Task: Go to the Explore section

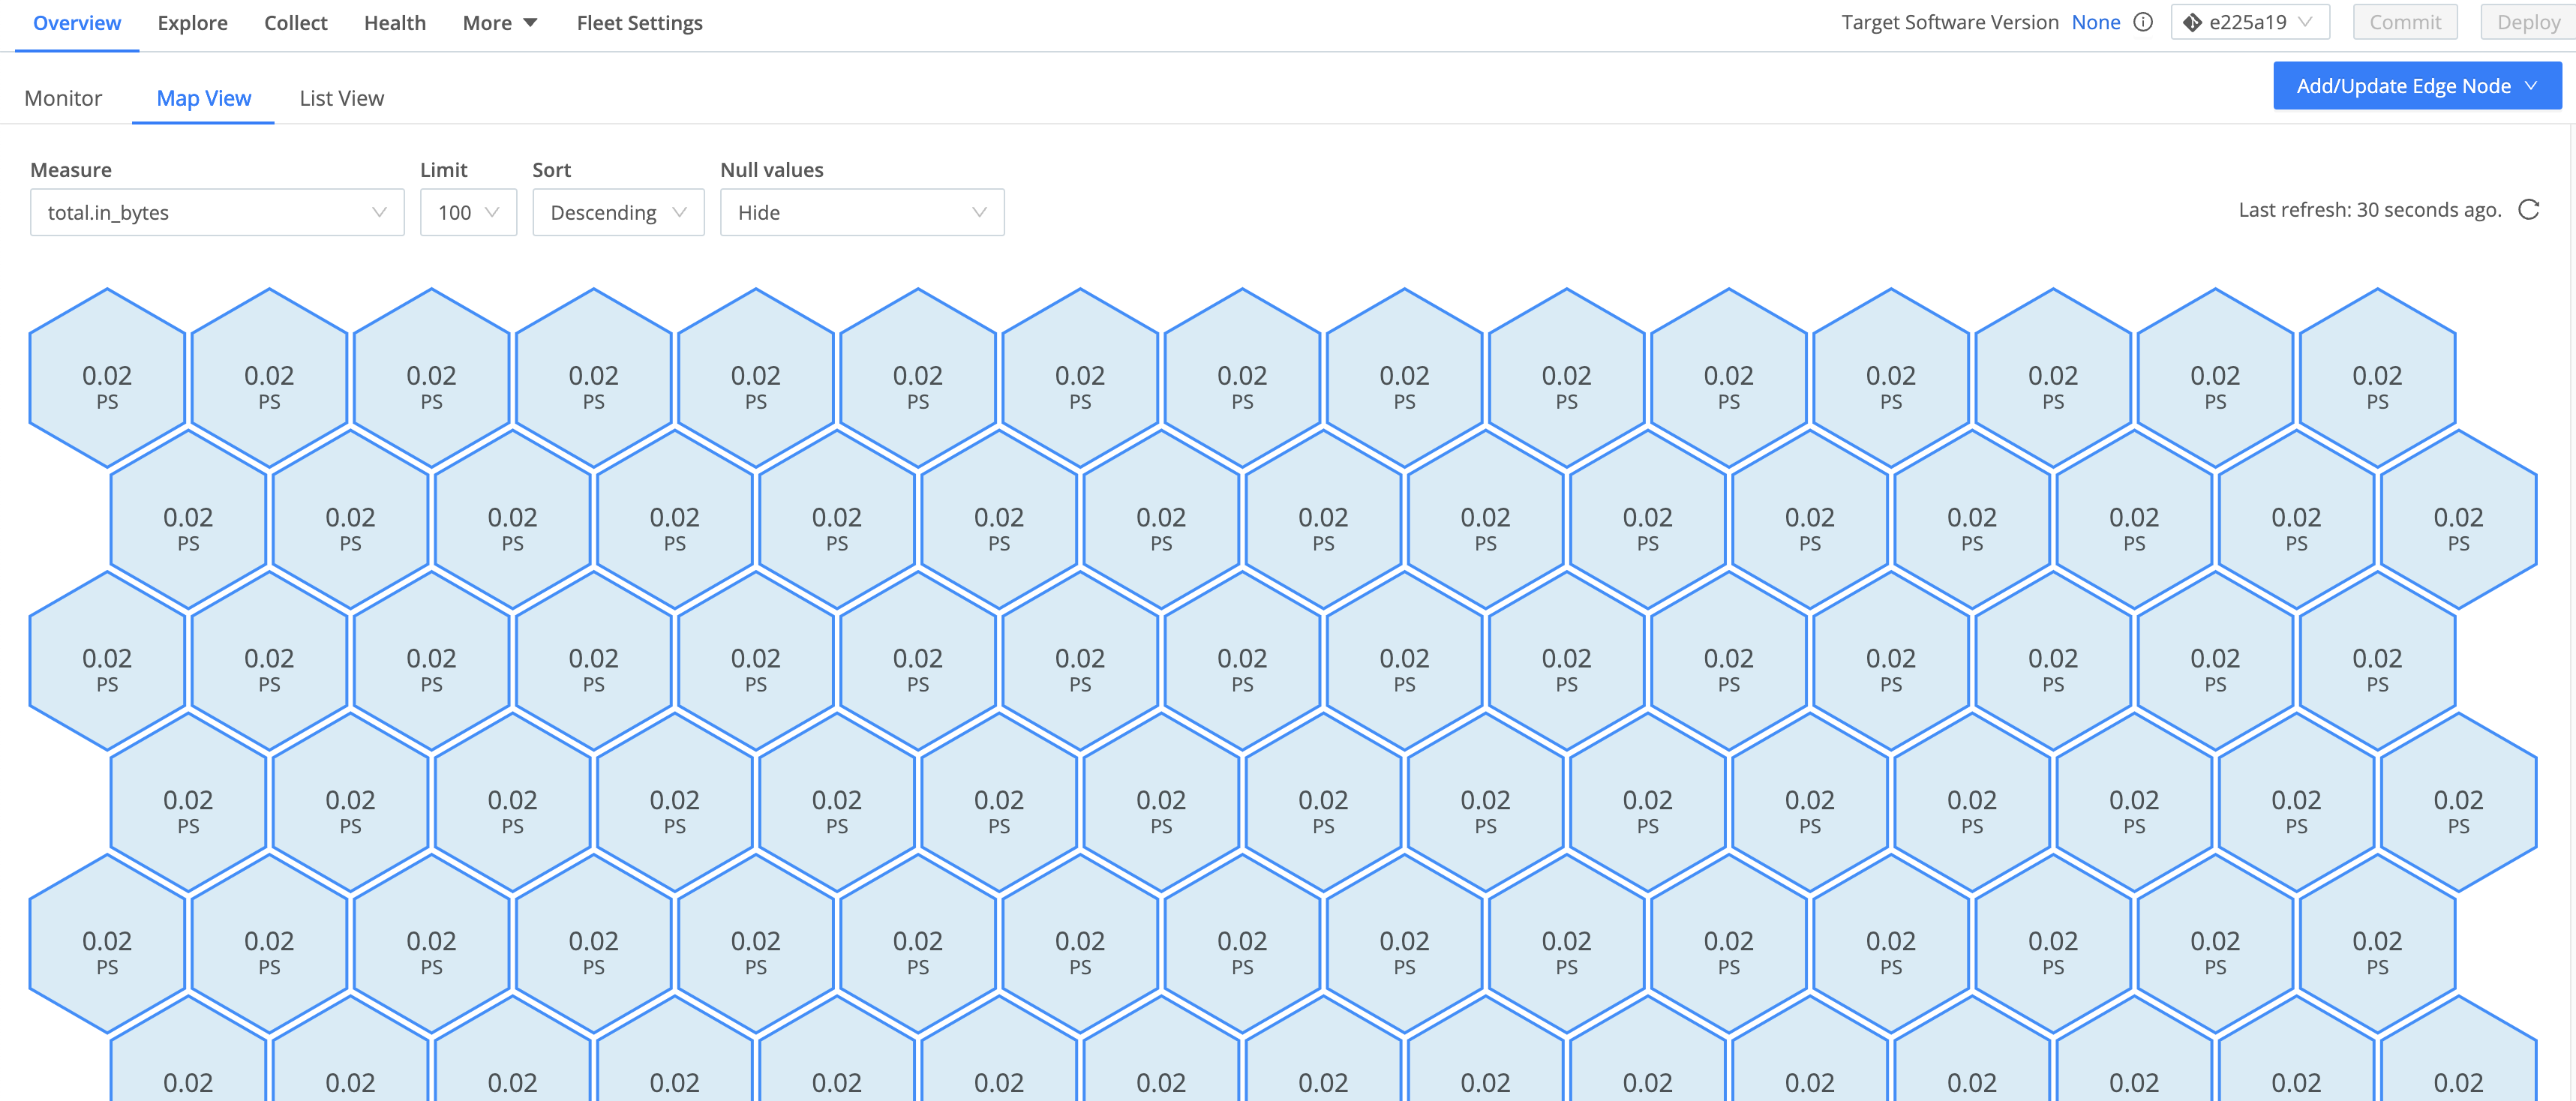Action: 192,22
